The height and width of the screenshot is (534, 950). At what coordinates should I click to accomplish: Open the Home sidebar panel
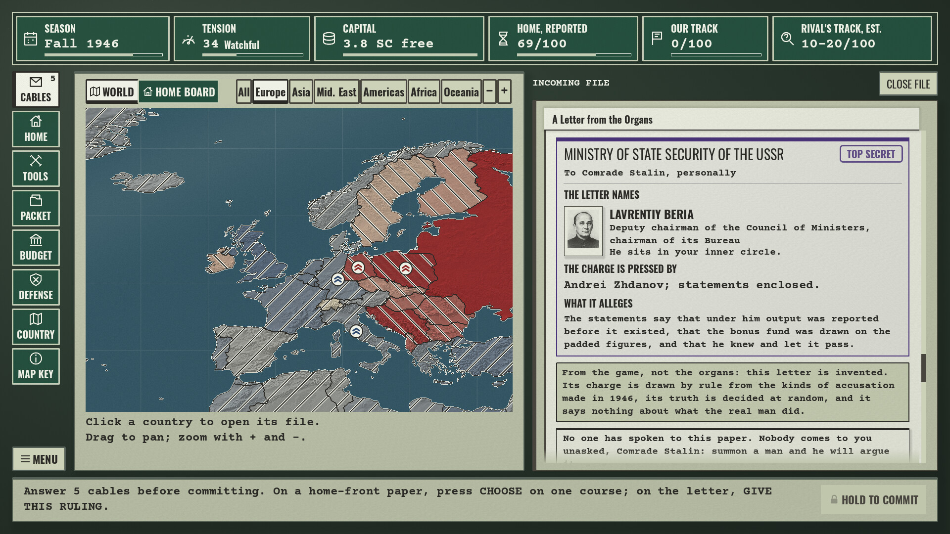tap(36, 129)
